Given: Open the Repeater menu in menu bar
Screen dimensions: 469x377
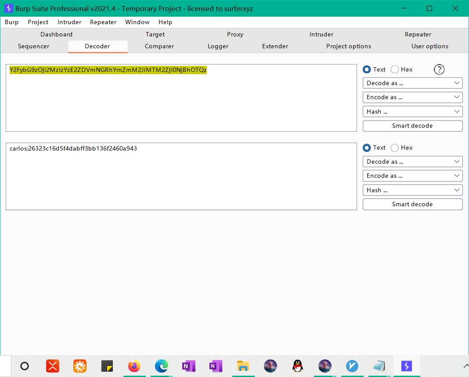Looking at the screenshot, I should (103, 22).
